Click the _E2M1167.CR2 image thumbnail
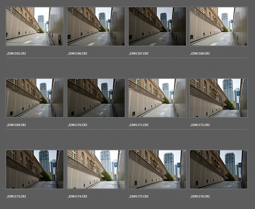Screen dimensions: 255x209 [157, 26]
